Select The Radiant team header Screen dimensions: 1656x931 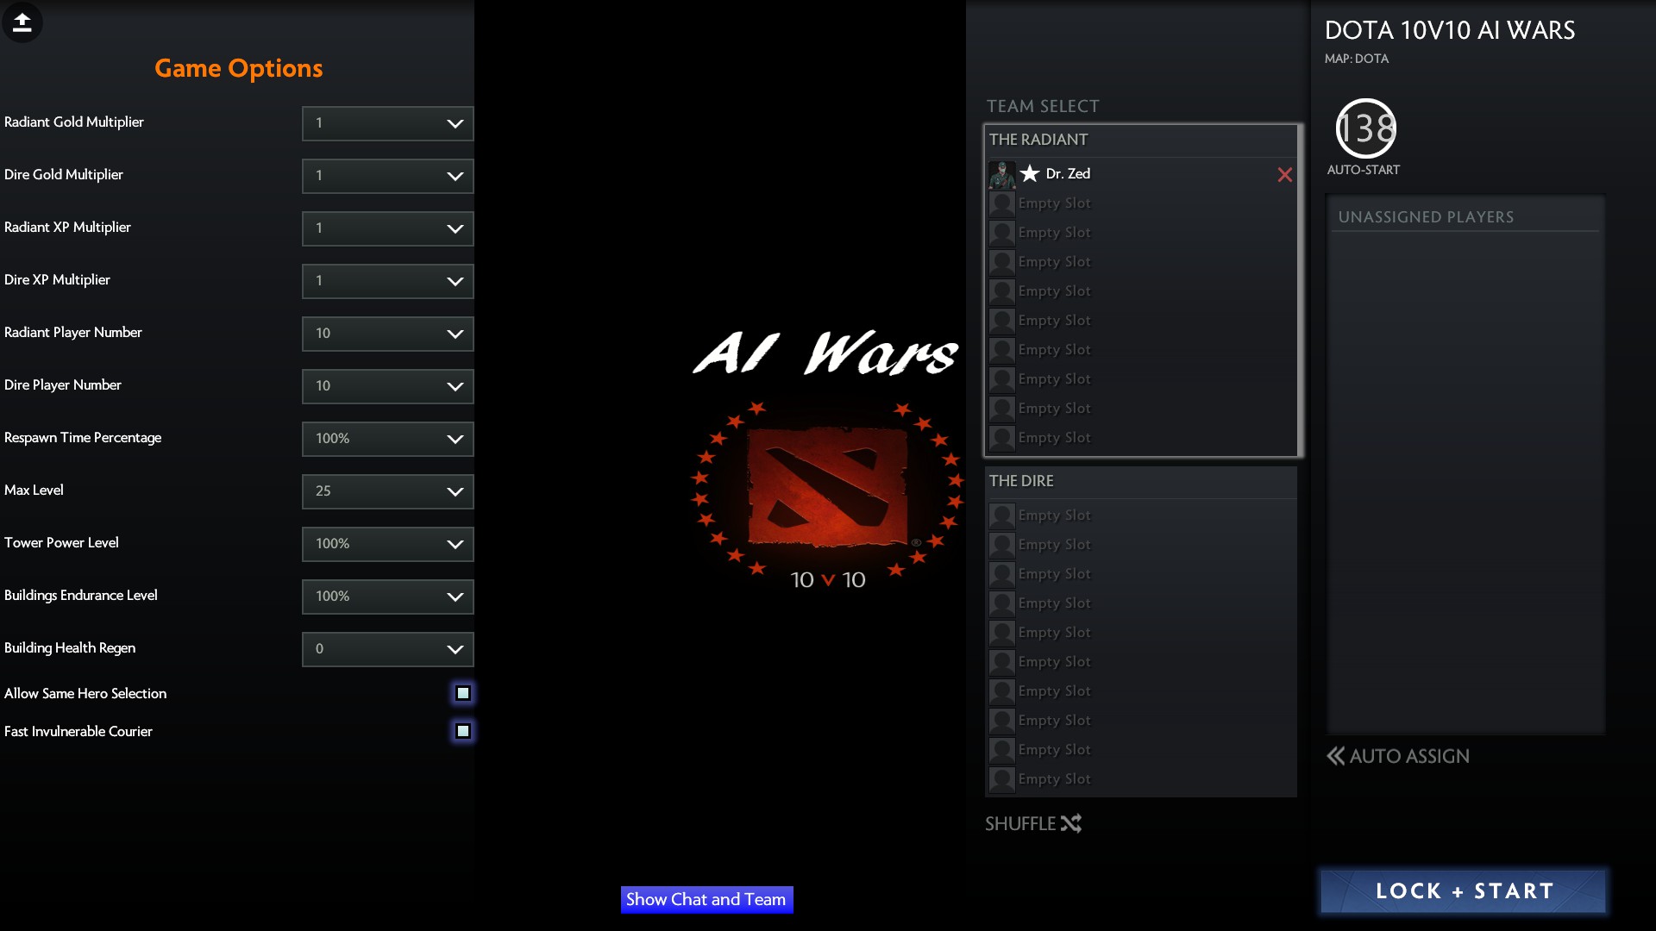click(x=1038, y=140)
